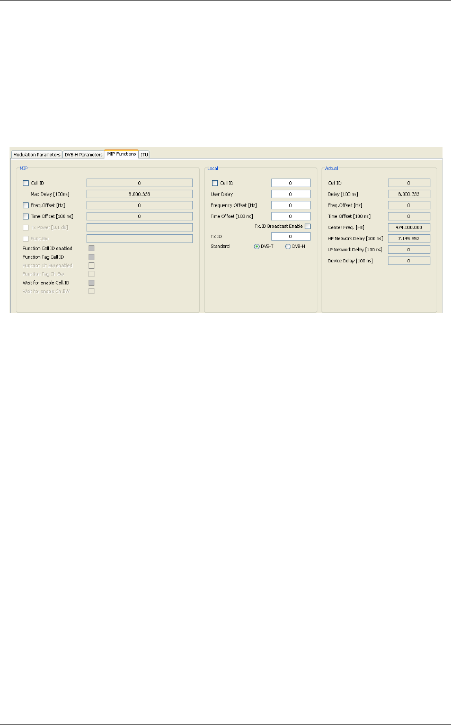The image size is (451, 725).
Task: Switch to the Modulation Parameters tab
Action: pyautogui.click(x=37, y=154)
